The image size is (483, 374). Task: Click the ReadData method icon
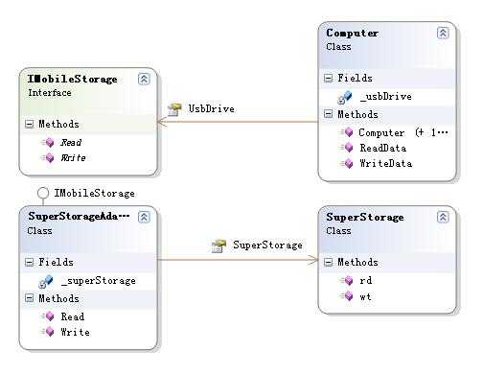[x=347, y=148]
